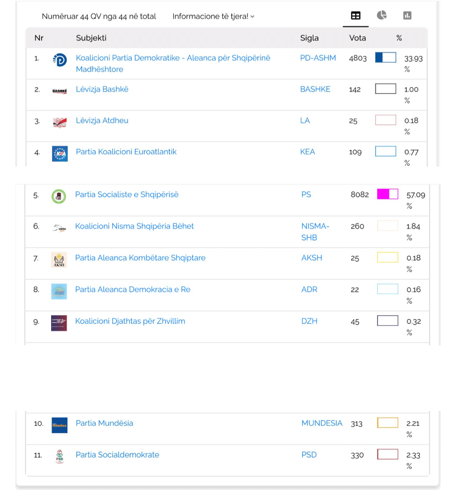
Task: Open Partia Aleanca Kombëtare Shqiptare link
Action: coord(140,258)
